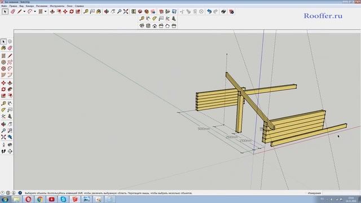Switch to Top view
Screen dimensions: 361x203
(148, 26)
